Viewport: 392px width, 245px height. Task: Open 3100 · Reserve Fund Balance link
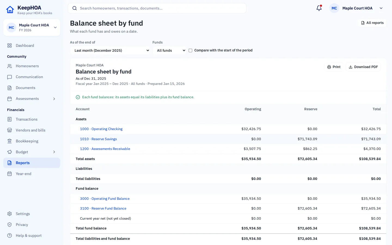[103, 209]
